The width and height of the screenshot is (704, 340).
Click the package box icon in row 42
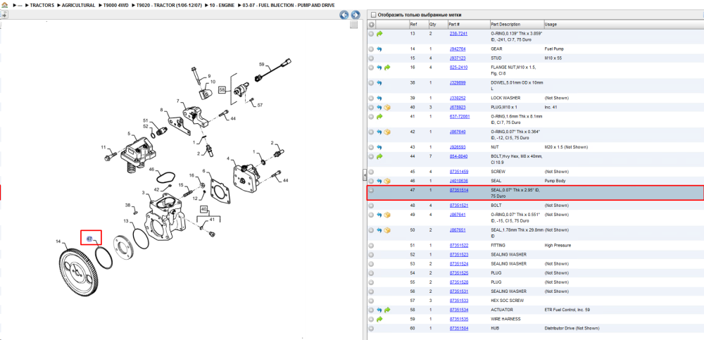click(x=387, y=132)
